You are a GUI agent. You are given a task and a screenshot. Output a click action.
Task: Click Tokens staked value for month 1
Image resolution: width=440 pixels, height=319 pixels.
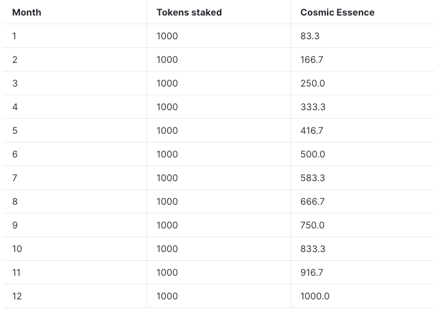click(x=167, y=36)
